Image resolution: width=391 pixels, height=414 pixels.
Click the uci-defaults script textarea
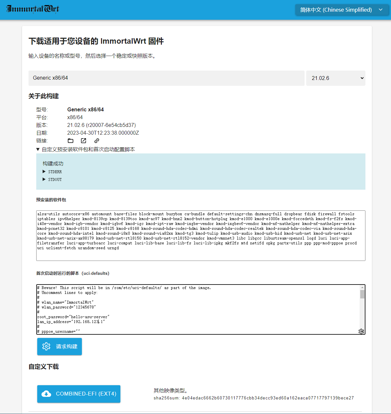194,308
